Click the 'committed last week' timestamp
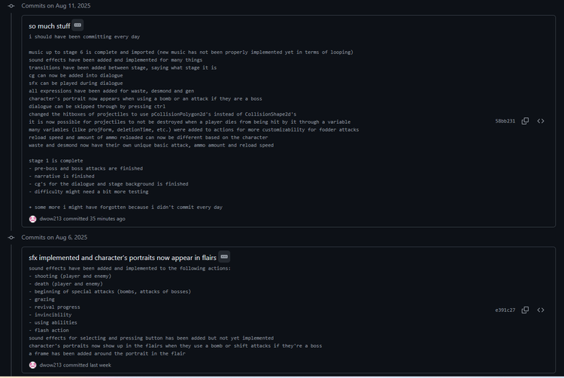 point(87,365)
